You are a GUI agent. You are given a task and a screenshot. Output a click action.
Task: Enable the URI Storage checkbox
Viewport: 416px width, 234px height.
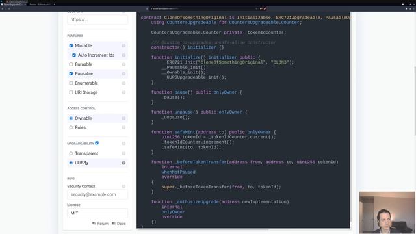point(71,92)
